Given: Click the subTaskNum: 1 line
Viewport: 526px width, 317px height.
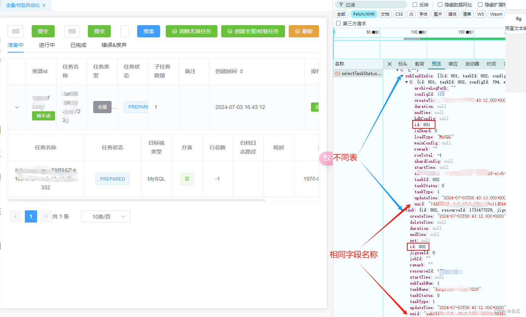Looking at the screenshot, I should coord(424,283).
